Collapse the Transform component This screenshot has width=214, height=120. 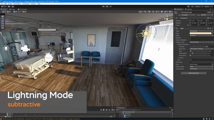point(175,18)
